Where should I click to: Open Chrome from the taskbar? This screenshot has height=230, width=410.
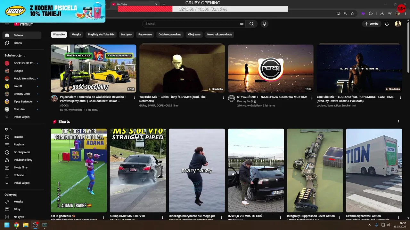(x=16, y=225)
